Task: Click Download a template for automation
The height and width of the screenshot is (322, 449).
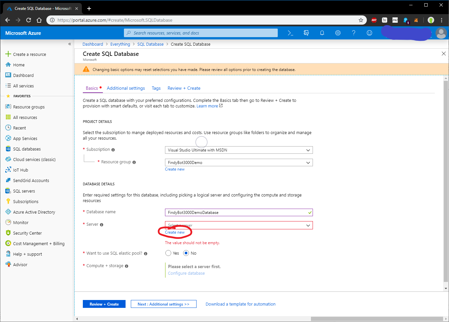Action: click(241, 304)
